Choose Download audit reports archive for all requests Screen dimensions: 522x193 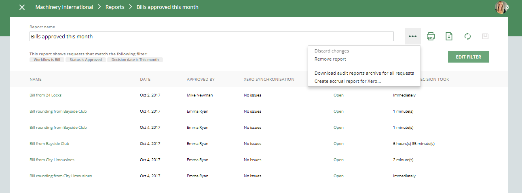[x=364, y=73]
